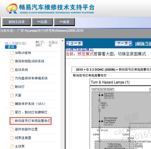Click right arrow icon on 下一页
Viewport: 151px width, 149px height.
(x=130, y=43)
